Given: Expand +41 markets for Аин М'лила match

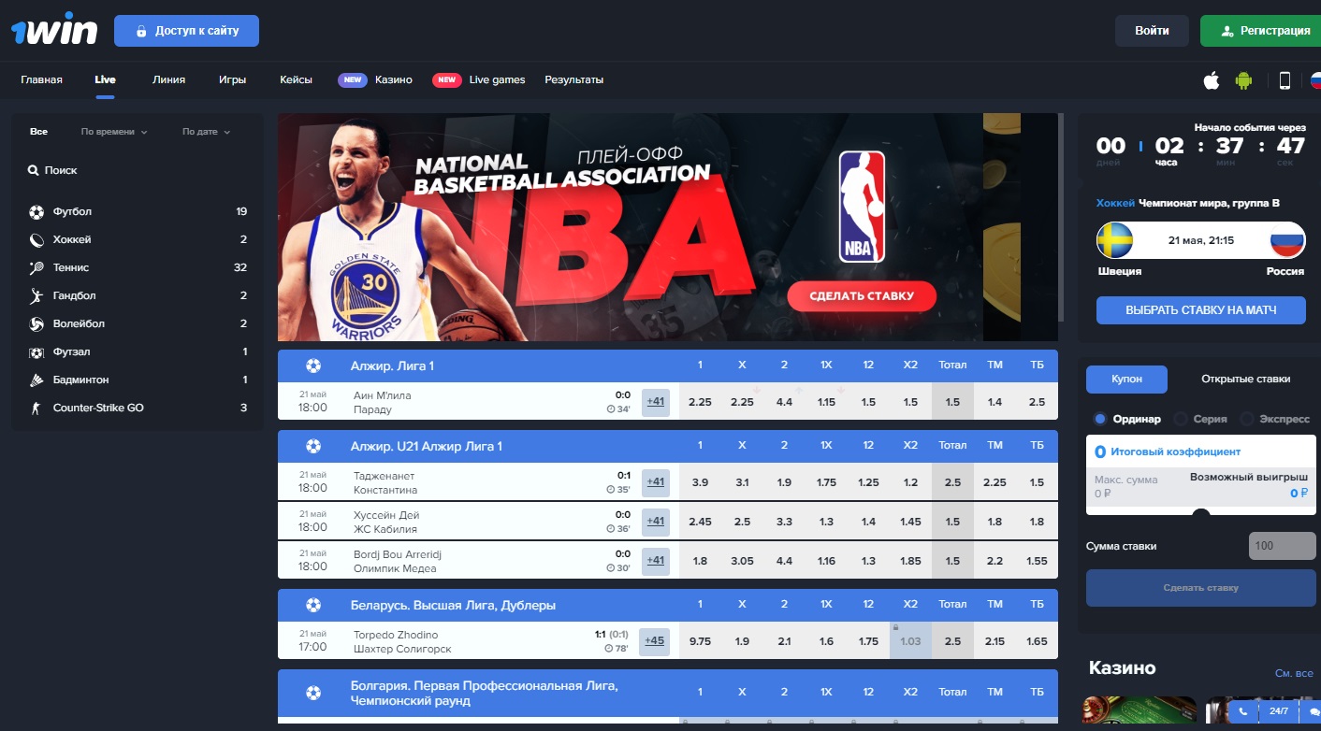Looking at the screenshot, I should click(x=656, y=402).
